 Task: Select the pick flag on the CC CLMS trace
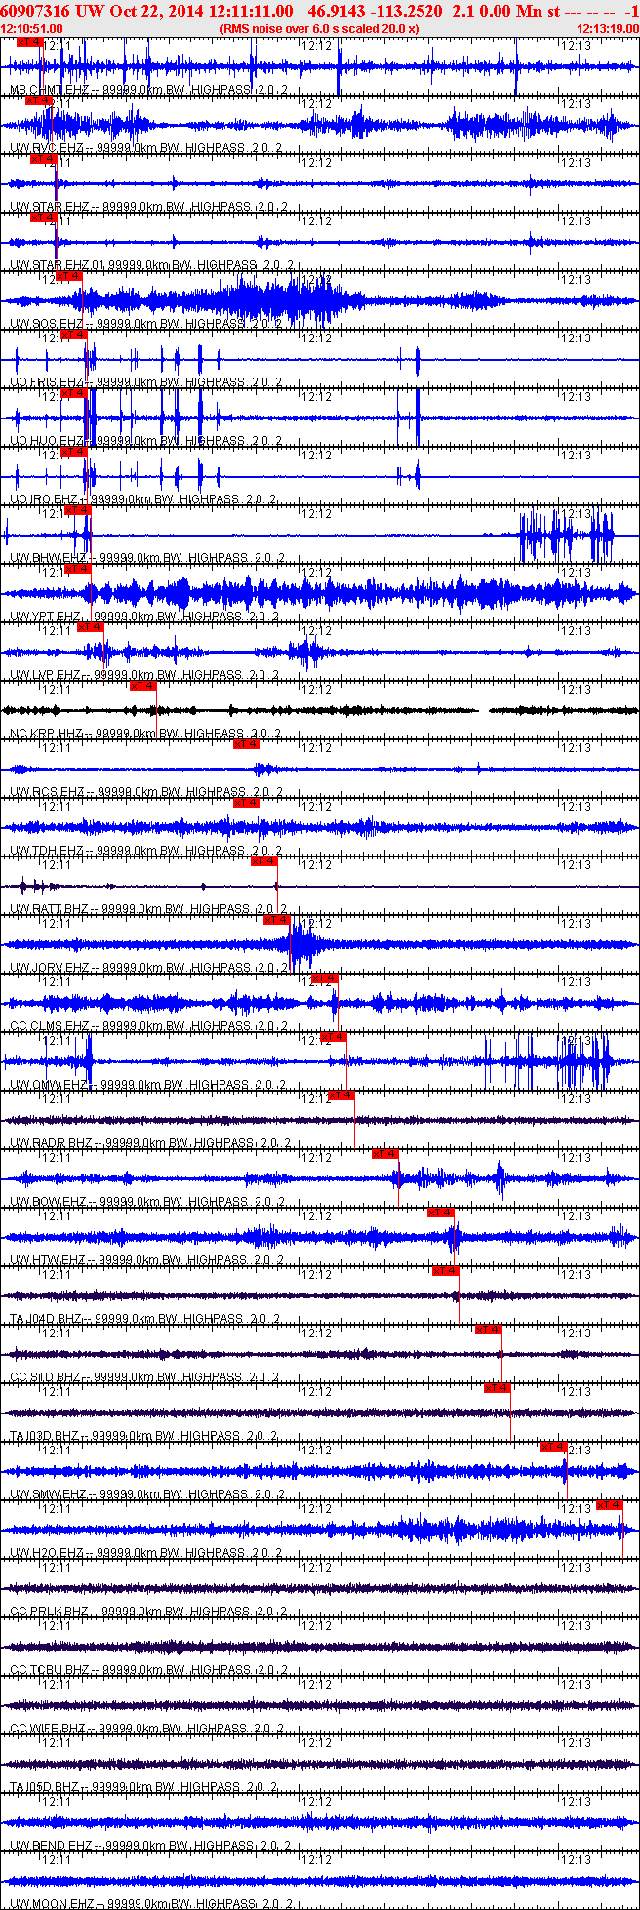click(325, 978)
